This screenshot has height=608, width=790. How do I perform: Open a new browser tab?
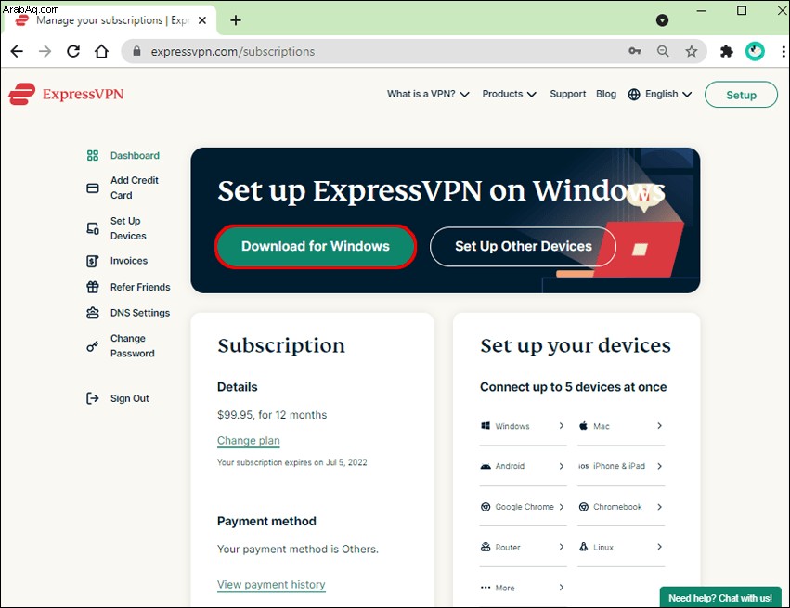click(x=235, y=20)
